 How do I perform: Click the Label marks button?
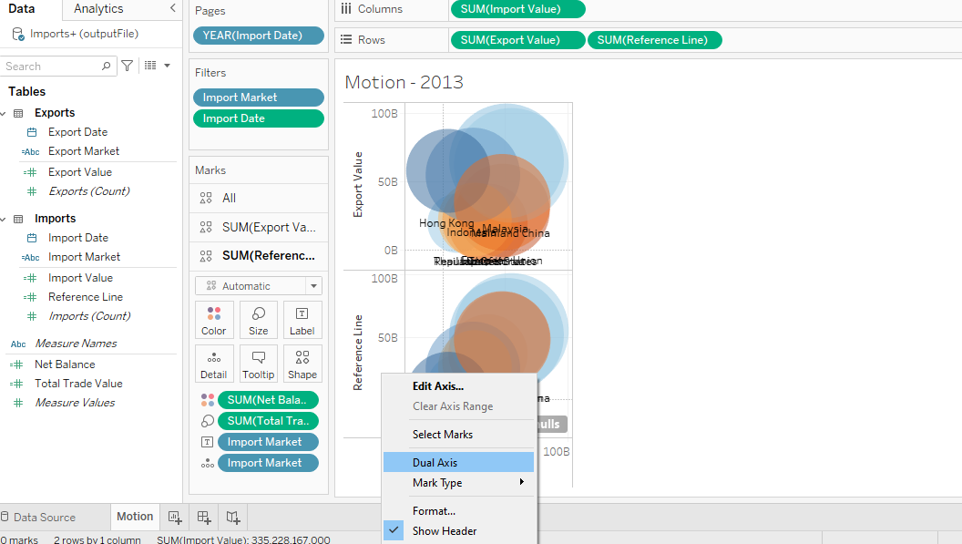pyautogui.click(x=302, y=320)
